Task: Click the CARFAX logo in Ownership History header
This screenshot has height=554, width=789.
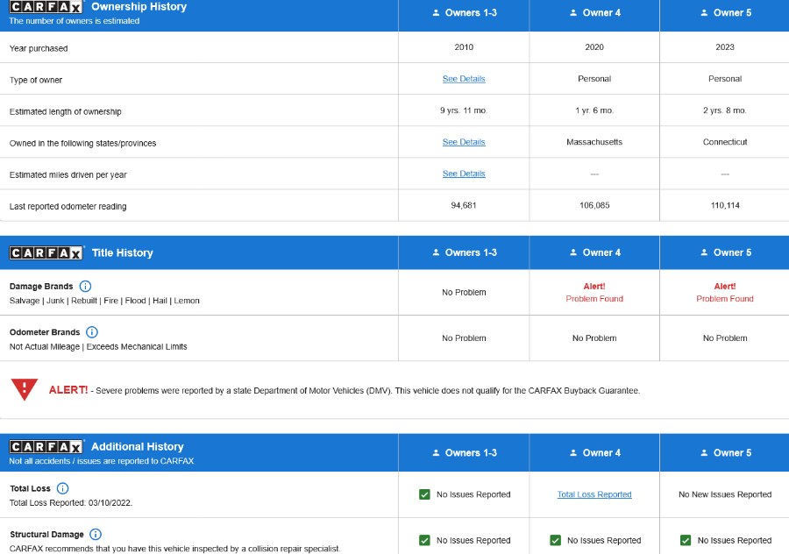Action: (46, 7)
